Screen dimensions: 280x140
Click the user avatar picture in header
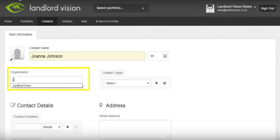click(x=210, y=8)
